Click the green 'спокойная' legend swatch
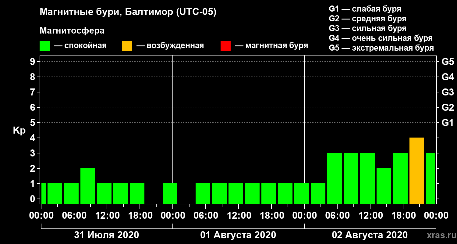This screenshot has height=244, width=457. pyautogui.click(x=44, y=46)
